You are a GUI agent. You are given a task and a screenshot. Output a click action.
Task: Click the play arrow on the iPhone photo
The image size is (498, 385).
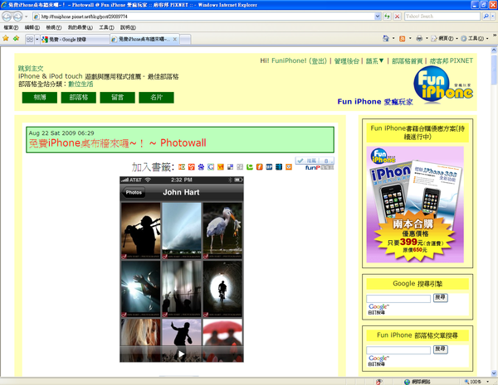(181, 354)
